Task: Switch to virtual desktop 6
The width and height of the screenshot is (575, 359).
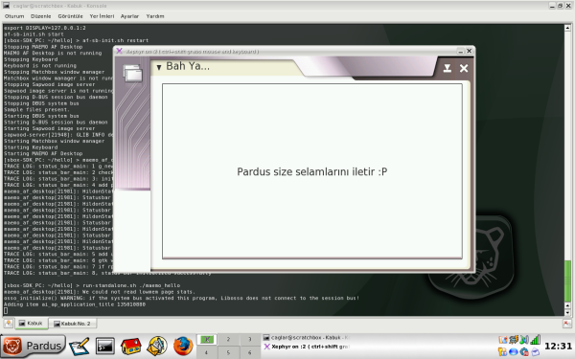Action: (x=250, y=352)
